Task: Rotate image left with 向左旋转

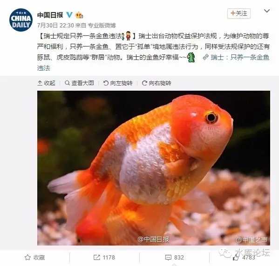Action: point(118,83)
